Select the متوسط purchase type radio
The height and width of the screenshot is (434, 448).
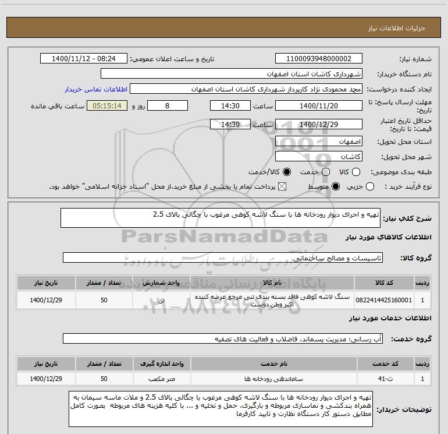[x=336, y=187]
